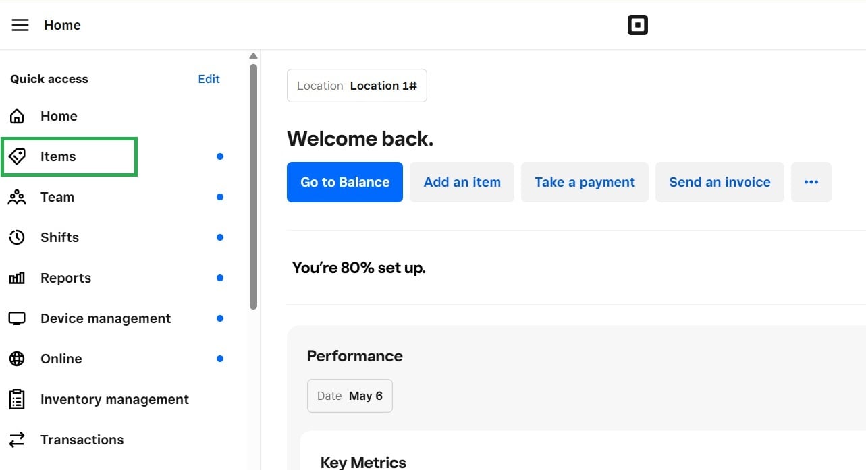
Task: Open the Date May 6 selector
Action: tap(350, 395)
